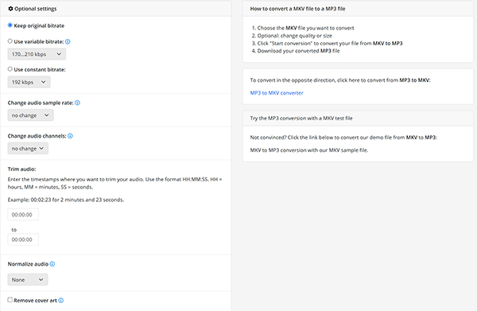Open the 170...210 kbps variable bitrate dropdown
Image resolution: width=477 pixels, height=311 pixels.
[x=37, y=54]
